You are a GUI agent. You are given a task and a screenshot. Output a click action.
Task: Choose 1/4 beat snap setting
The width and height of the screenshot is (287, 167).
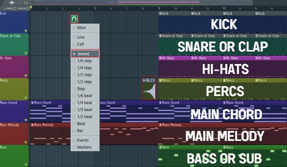coord(85,103)
